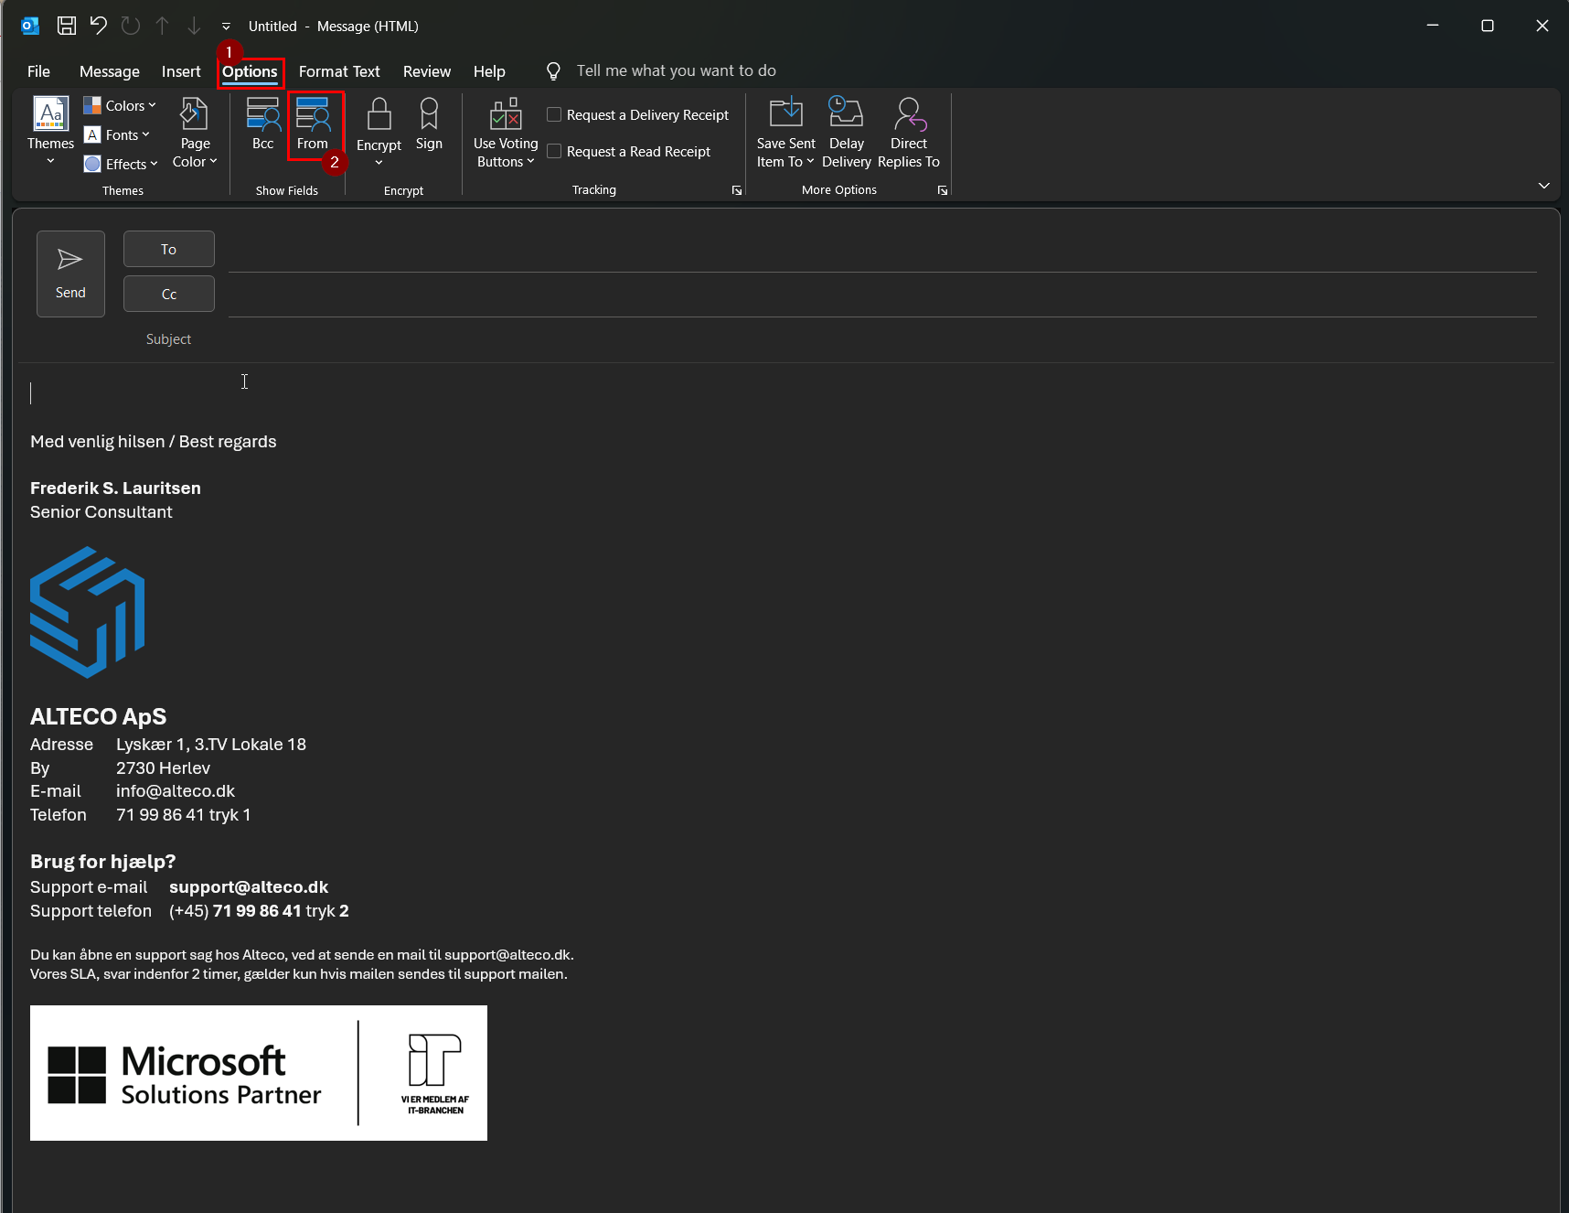Show the Bcc field

click(263, 124)
